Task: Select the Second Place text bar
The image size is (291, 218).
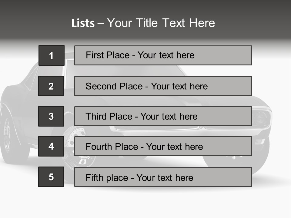Action: point(163,86)
